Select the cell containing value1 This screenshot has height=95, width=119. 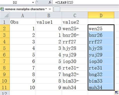pos(49,22)
